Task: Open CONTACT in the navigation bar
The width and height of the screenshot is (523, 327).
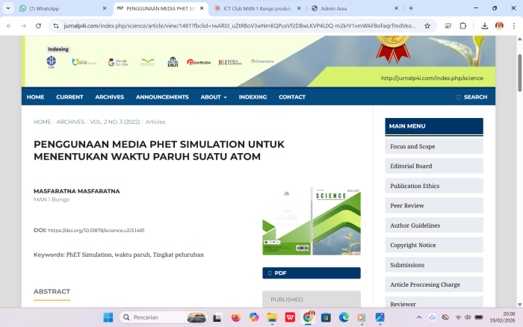Action: pyautogui.click(x=292, y=97)
